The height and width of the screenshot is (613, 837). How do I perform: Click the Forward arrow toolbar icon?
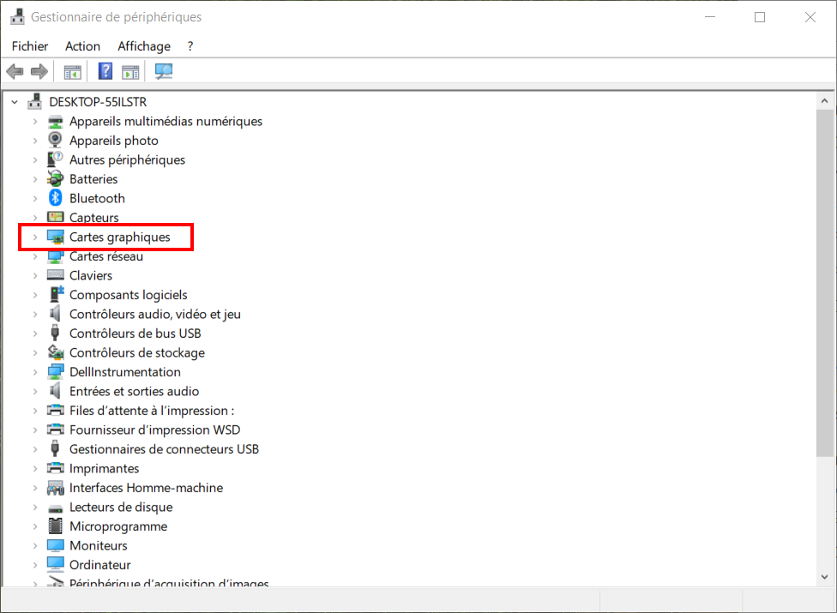click(39, 71)
